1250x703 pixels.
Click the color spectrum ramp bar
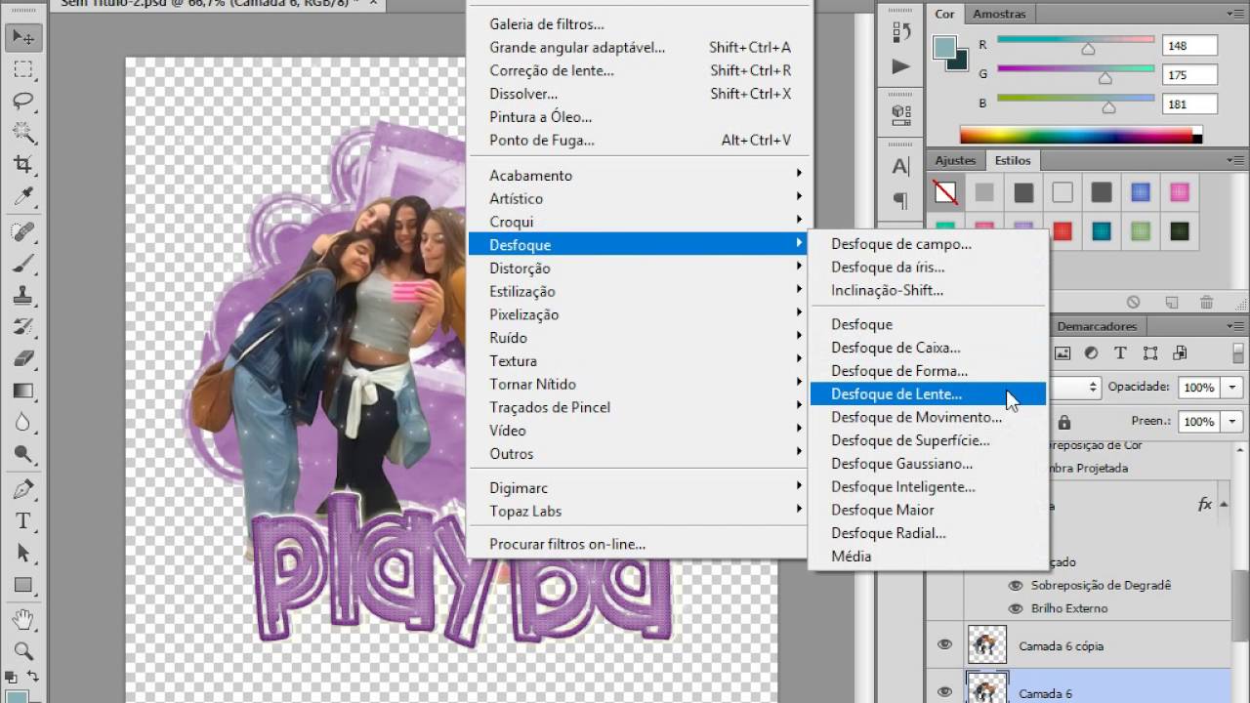(x=1080, y=135)
